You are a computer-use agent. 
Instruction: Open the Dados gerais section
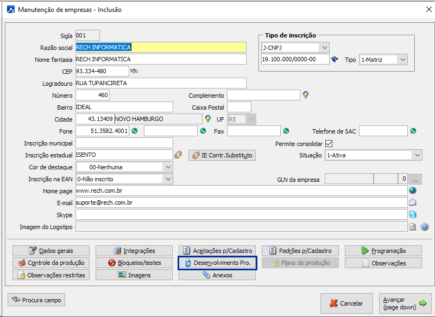51,251
